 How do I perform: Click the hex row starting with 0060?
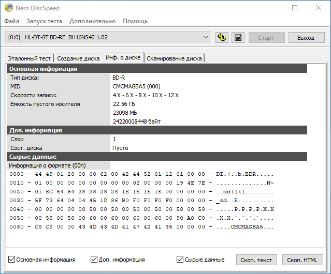[x=141, y=227]
